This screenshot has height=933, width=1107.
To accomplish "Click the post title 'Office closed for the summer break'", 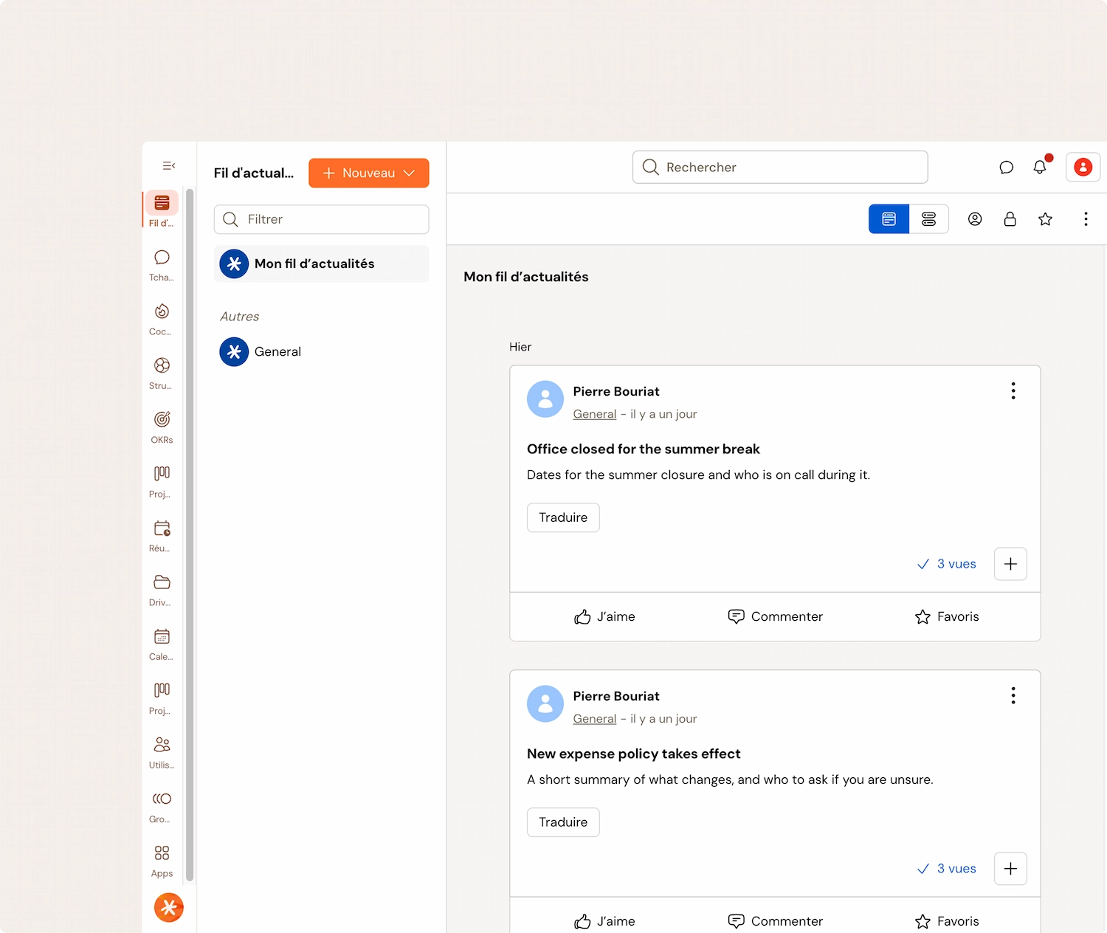I will pos(644,449).
